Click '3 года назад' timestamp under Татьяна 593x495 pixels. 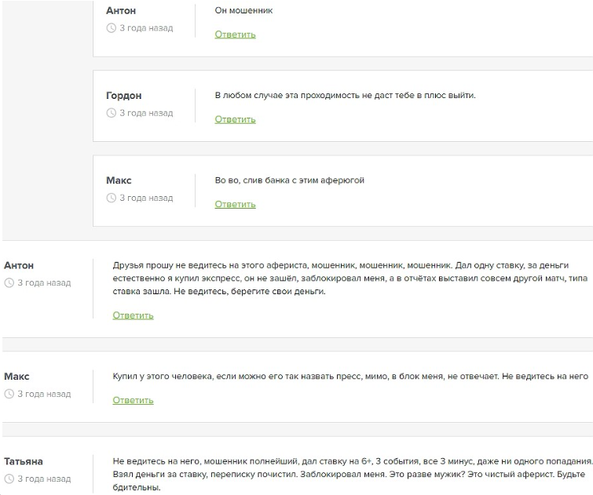pos(44,479)
